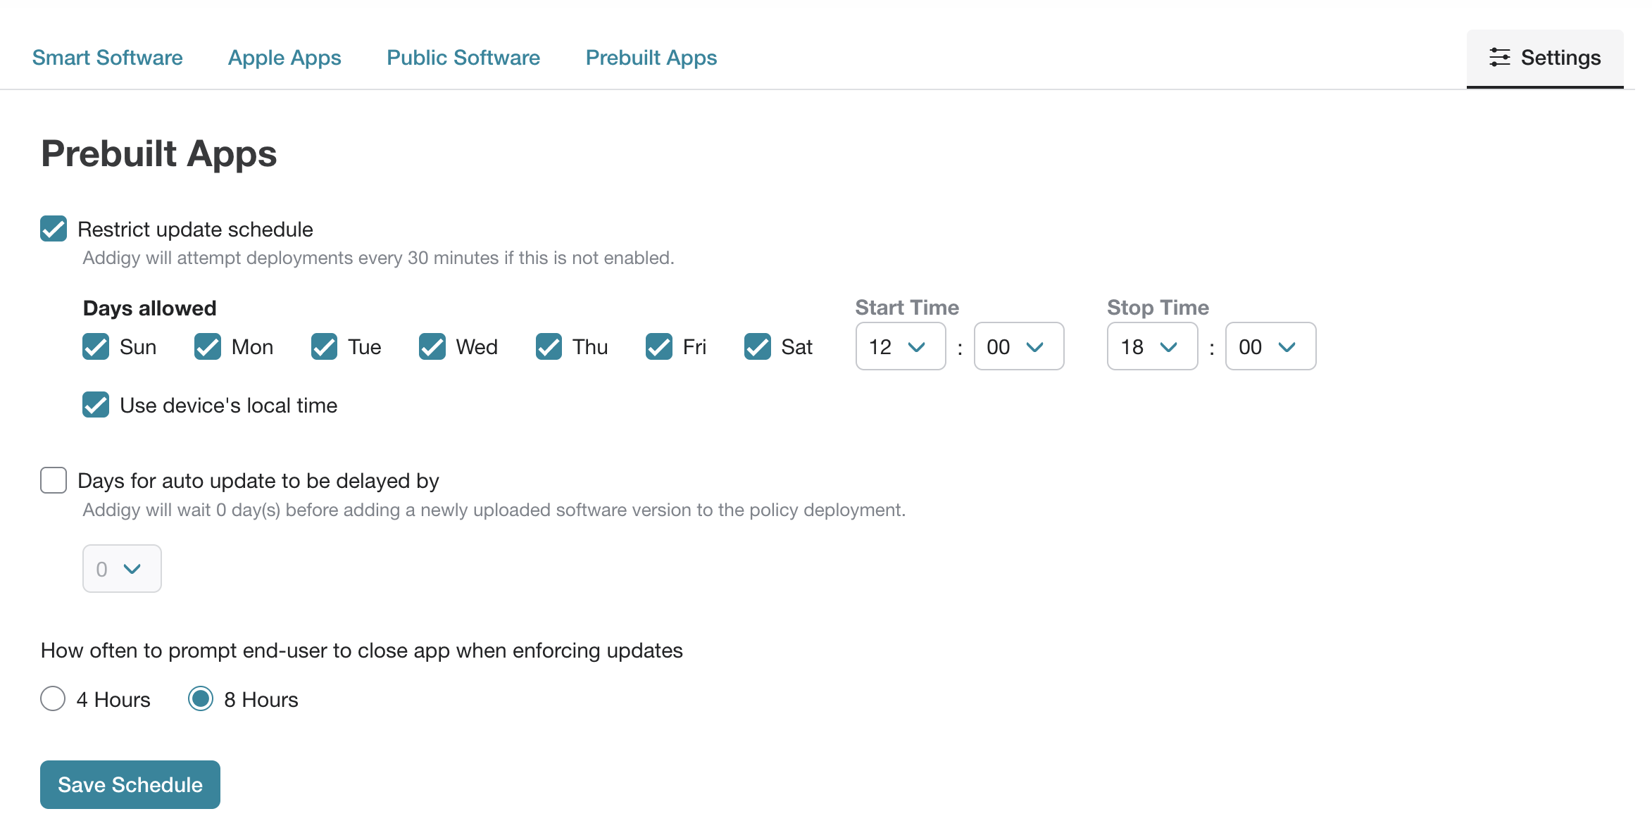
Task: Select the 8 Hours prompt option
Action: pos(201,698)
